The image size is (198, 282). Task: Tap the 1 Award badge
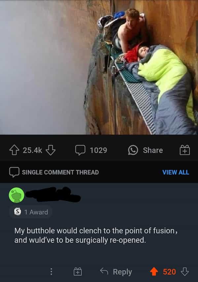(31, 212)
